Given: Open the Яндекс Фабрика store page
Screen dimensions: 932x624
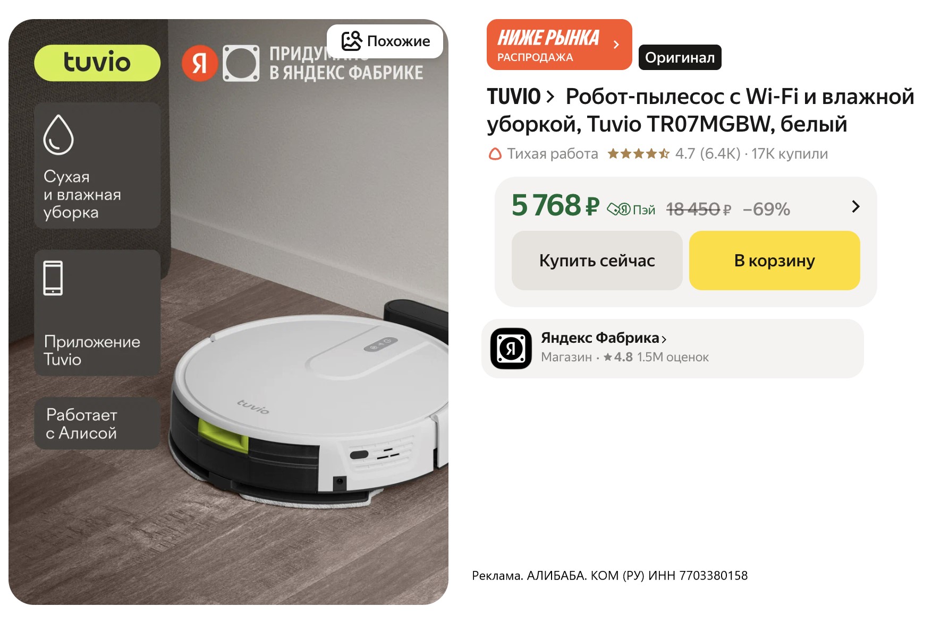Looking at the screenshot, I should tap(604, 338).
